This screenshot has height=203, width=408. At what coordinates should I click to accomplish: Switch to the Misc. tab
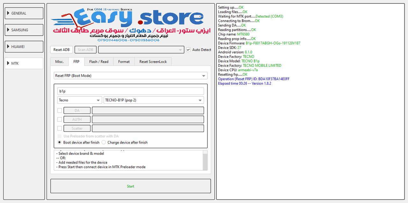click(59, 61)
